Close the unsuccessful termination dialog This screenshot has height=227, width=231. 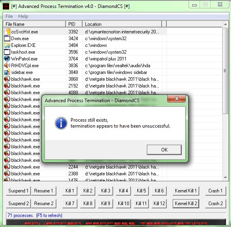[177, 99]
